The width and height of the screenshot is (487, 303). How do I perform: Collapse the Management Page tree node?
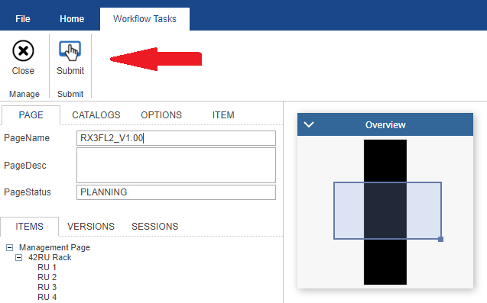point(10,247)
